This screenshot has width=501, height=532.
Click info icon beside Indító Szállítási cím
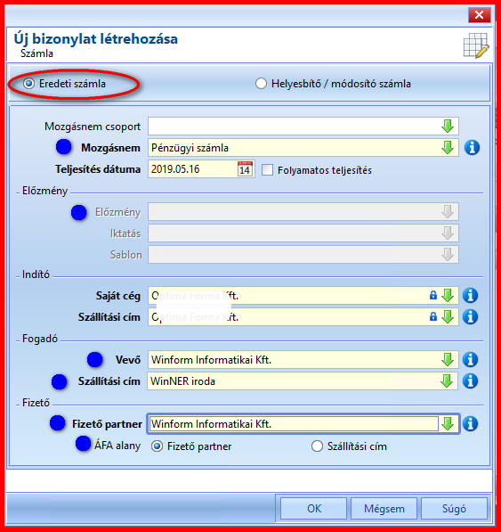tap(470, 317)
